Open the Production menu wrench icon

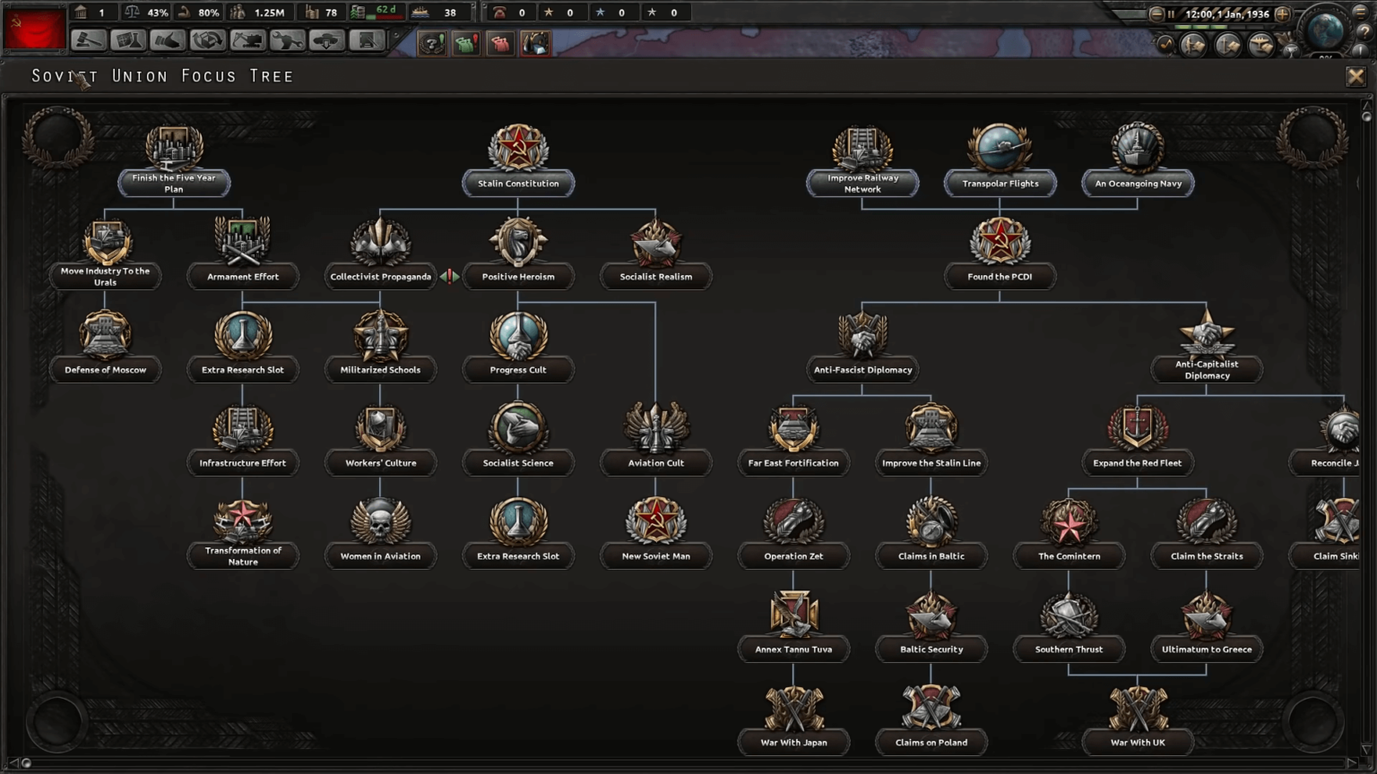[x=287, y=40]
